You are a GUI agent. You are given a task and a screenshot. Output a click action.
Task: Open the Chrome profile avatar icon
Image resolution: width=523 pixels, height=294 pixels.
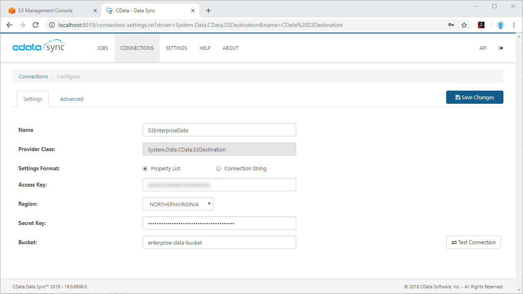(x=500, y=25)
